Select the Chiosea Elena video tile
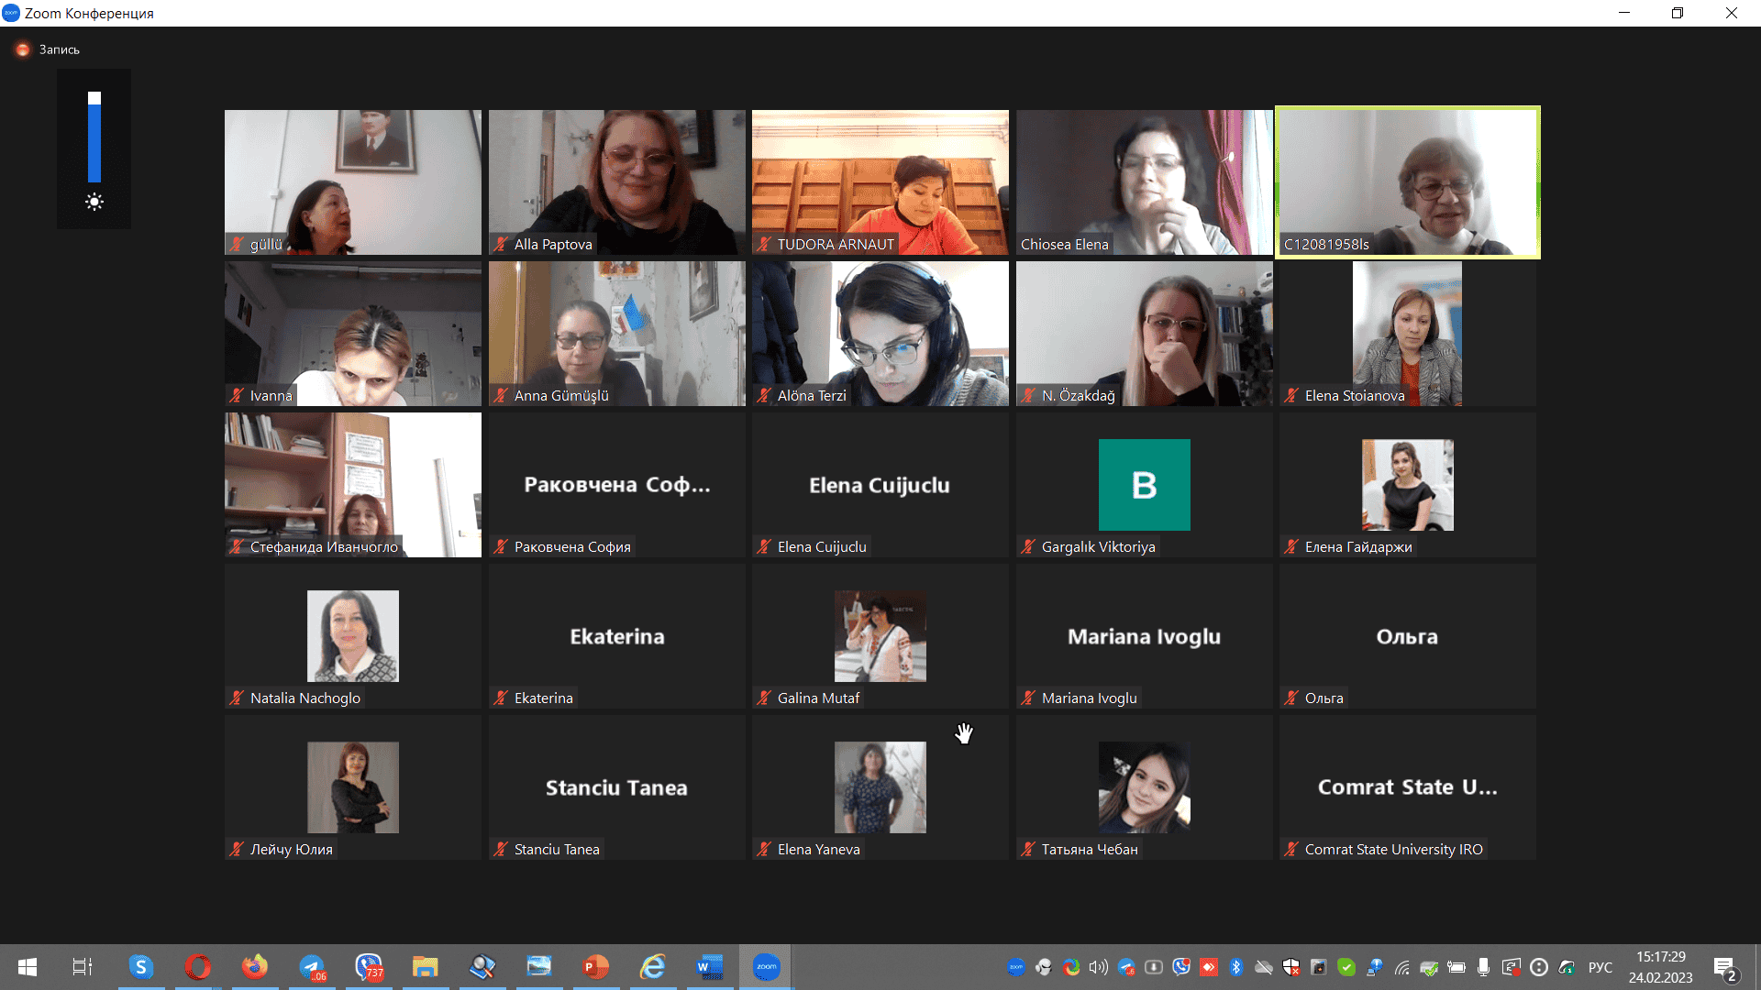 point(1144,181)
